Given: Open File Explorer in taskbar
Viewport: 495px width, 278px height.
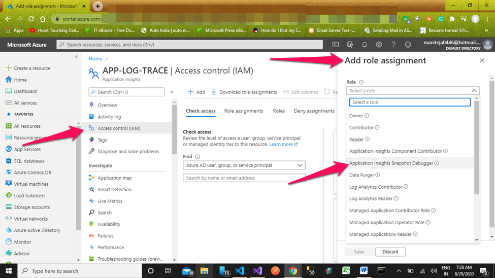Looking at the screenshot, I should [204, 271].
